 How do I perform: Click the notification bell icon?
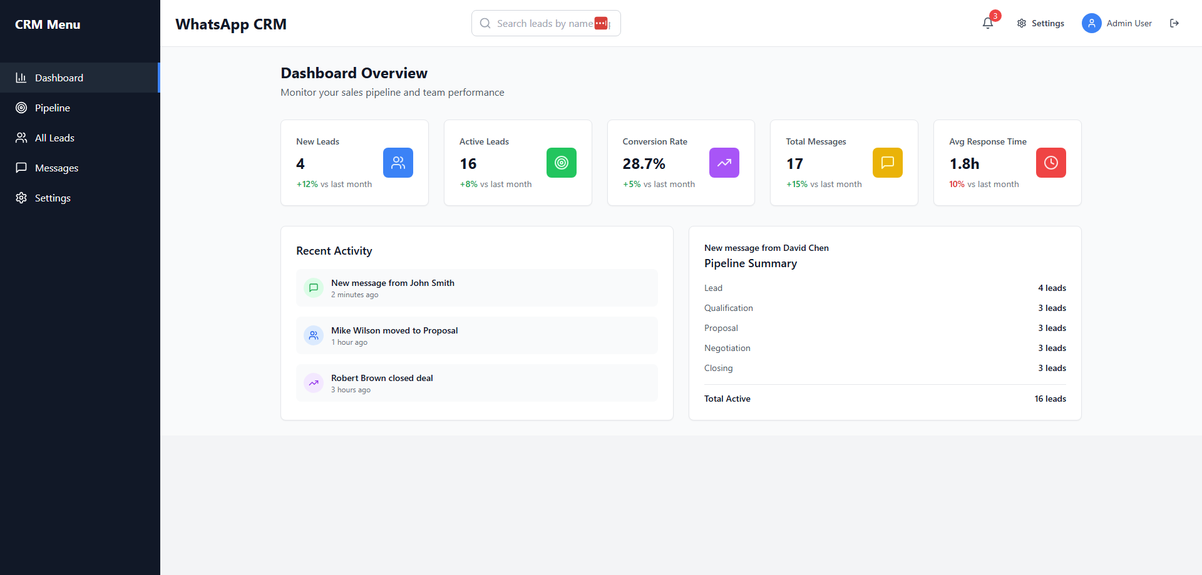tap(988, 23)
